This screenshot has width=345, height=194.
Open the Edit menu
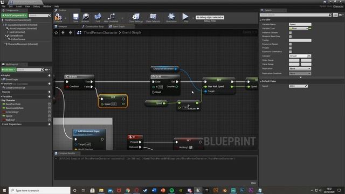11,6
